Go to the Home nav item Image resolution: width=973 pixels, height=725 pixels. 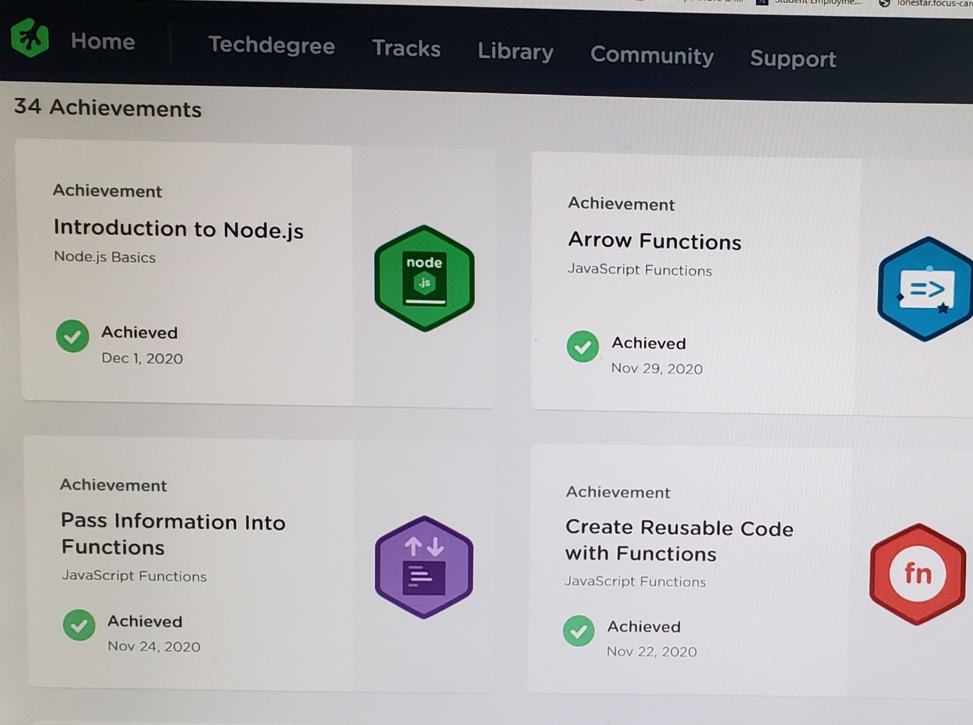click(103, 41)
